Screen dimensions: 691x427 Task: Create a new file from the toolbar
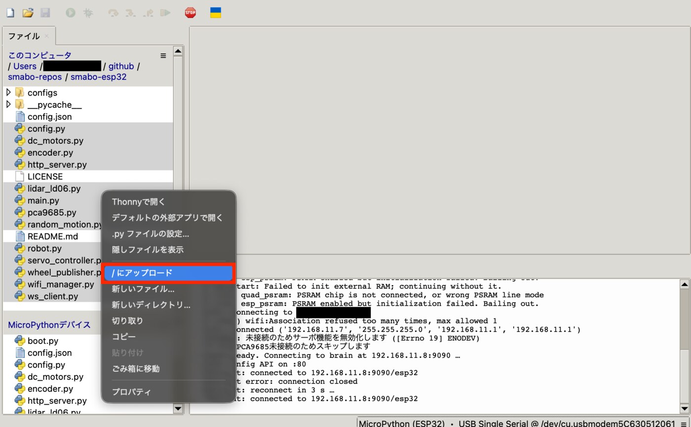pos(10,13)
